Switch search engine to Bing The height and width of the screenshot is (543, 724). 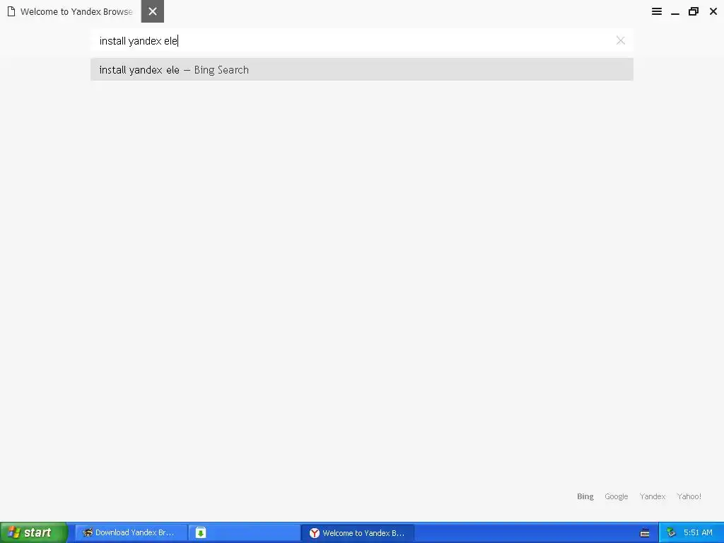(x=585, y=496)
